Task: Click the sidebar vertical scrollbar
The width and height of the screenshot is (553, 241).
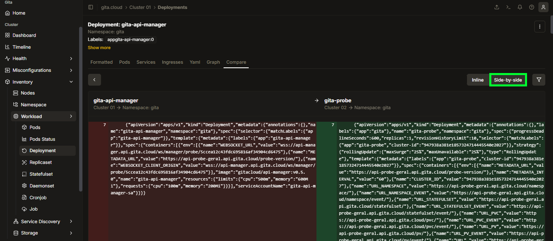Action: coord(81,109)
